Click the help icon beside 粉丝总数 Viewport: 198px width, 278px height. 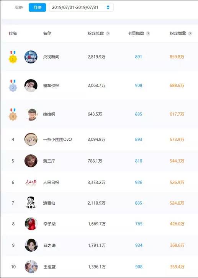[x=108, y=34]
